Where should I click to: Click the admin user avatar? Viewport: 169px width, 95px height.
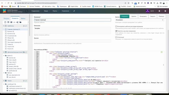(148, 11)
